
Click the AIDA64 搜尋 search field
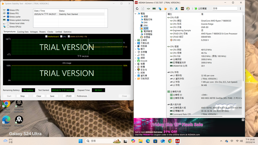coord(225,9)
